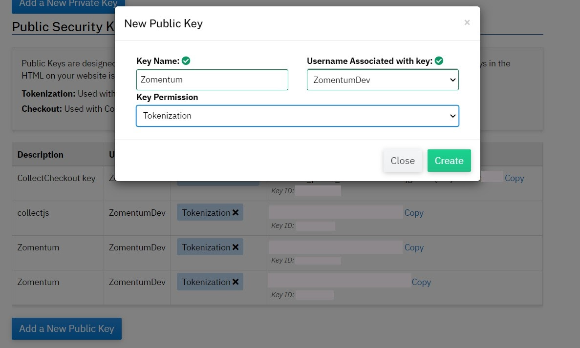Viewport: 580px width, 348px height.
Task: Click the Tokenization badge in collectjs row
Action: [210, 212]
